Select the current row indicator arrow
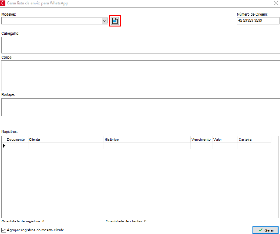The image size is (280, 234). [4, 146]
